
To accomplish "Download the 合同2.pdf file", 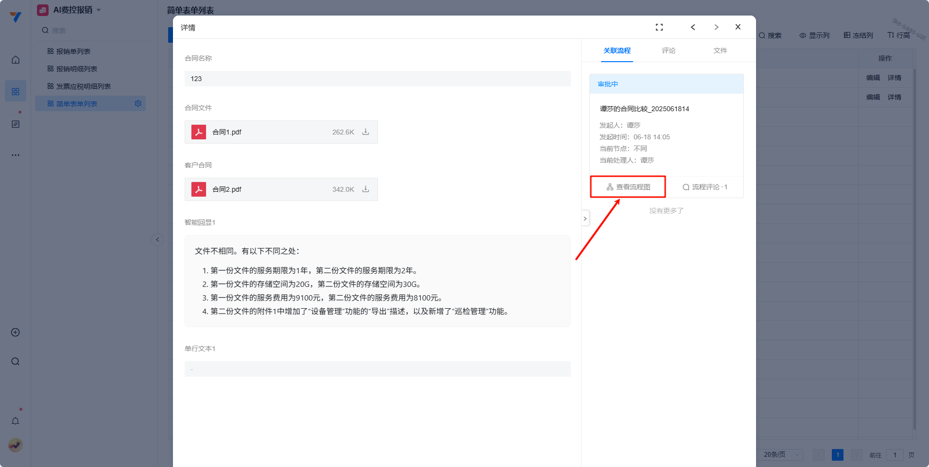I will click(365, 189).
